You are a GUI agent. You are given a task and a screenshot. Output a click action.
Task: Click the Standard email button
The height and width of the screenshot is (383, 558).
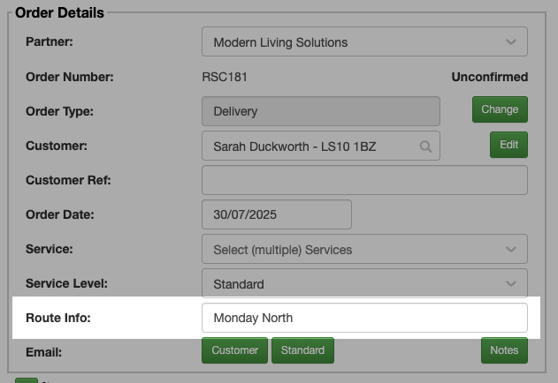(302, 350)
